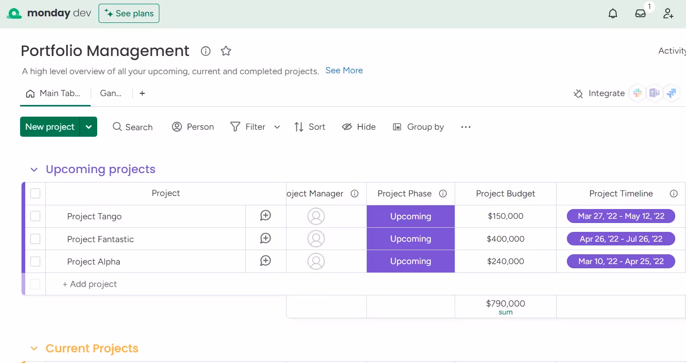This screenshot has height=363, width=686.
Task: Open Group by menu in toolbar
Action: [x=418, y=127]
